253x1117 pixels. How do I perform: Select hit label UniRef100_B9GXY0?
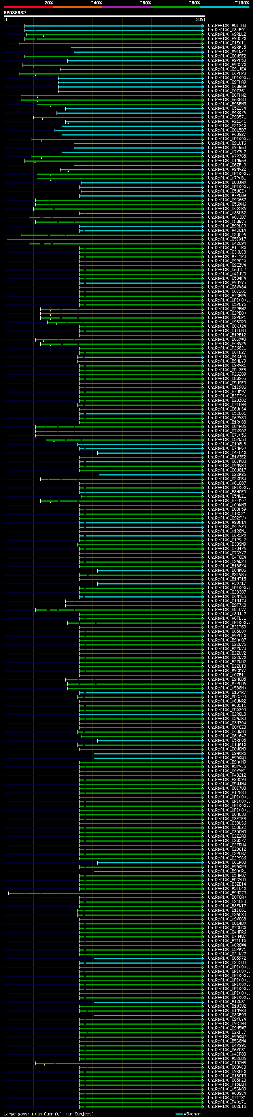tap(227, 65)
